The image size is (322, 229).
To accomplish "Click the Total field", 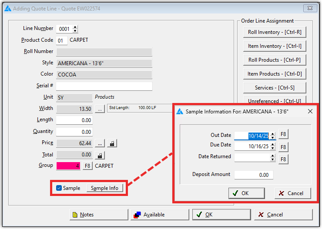I will coord(74,155).
